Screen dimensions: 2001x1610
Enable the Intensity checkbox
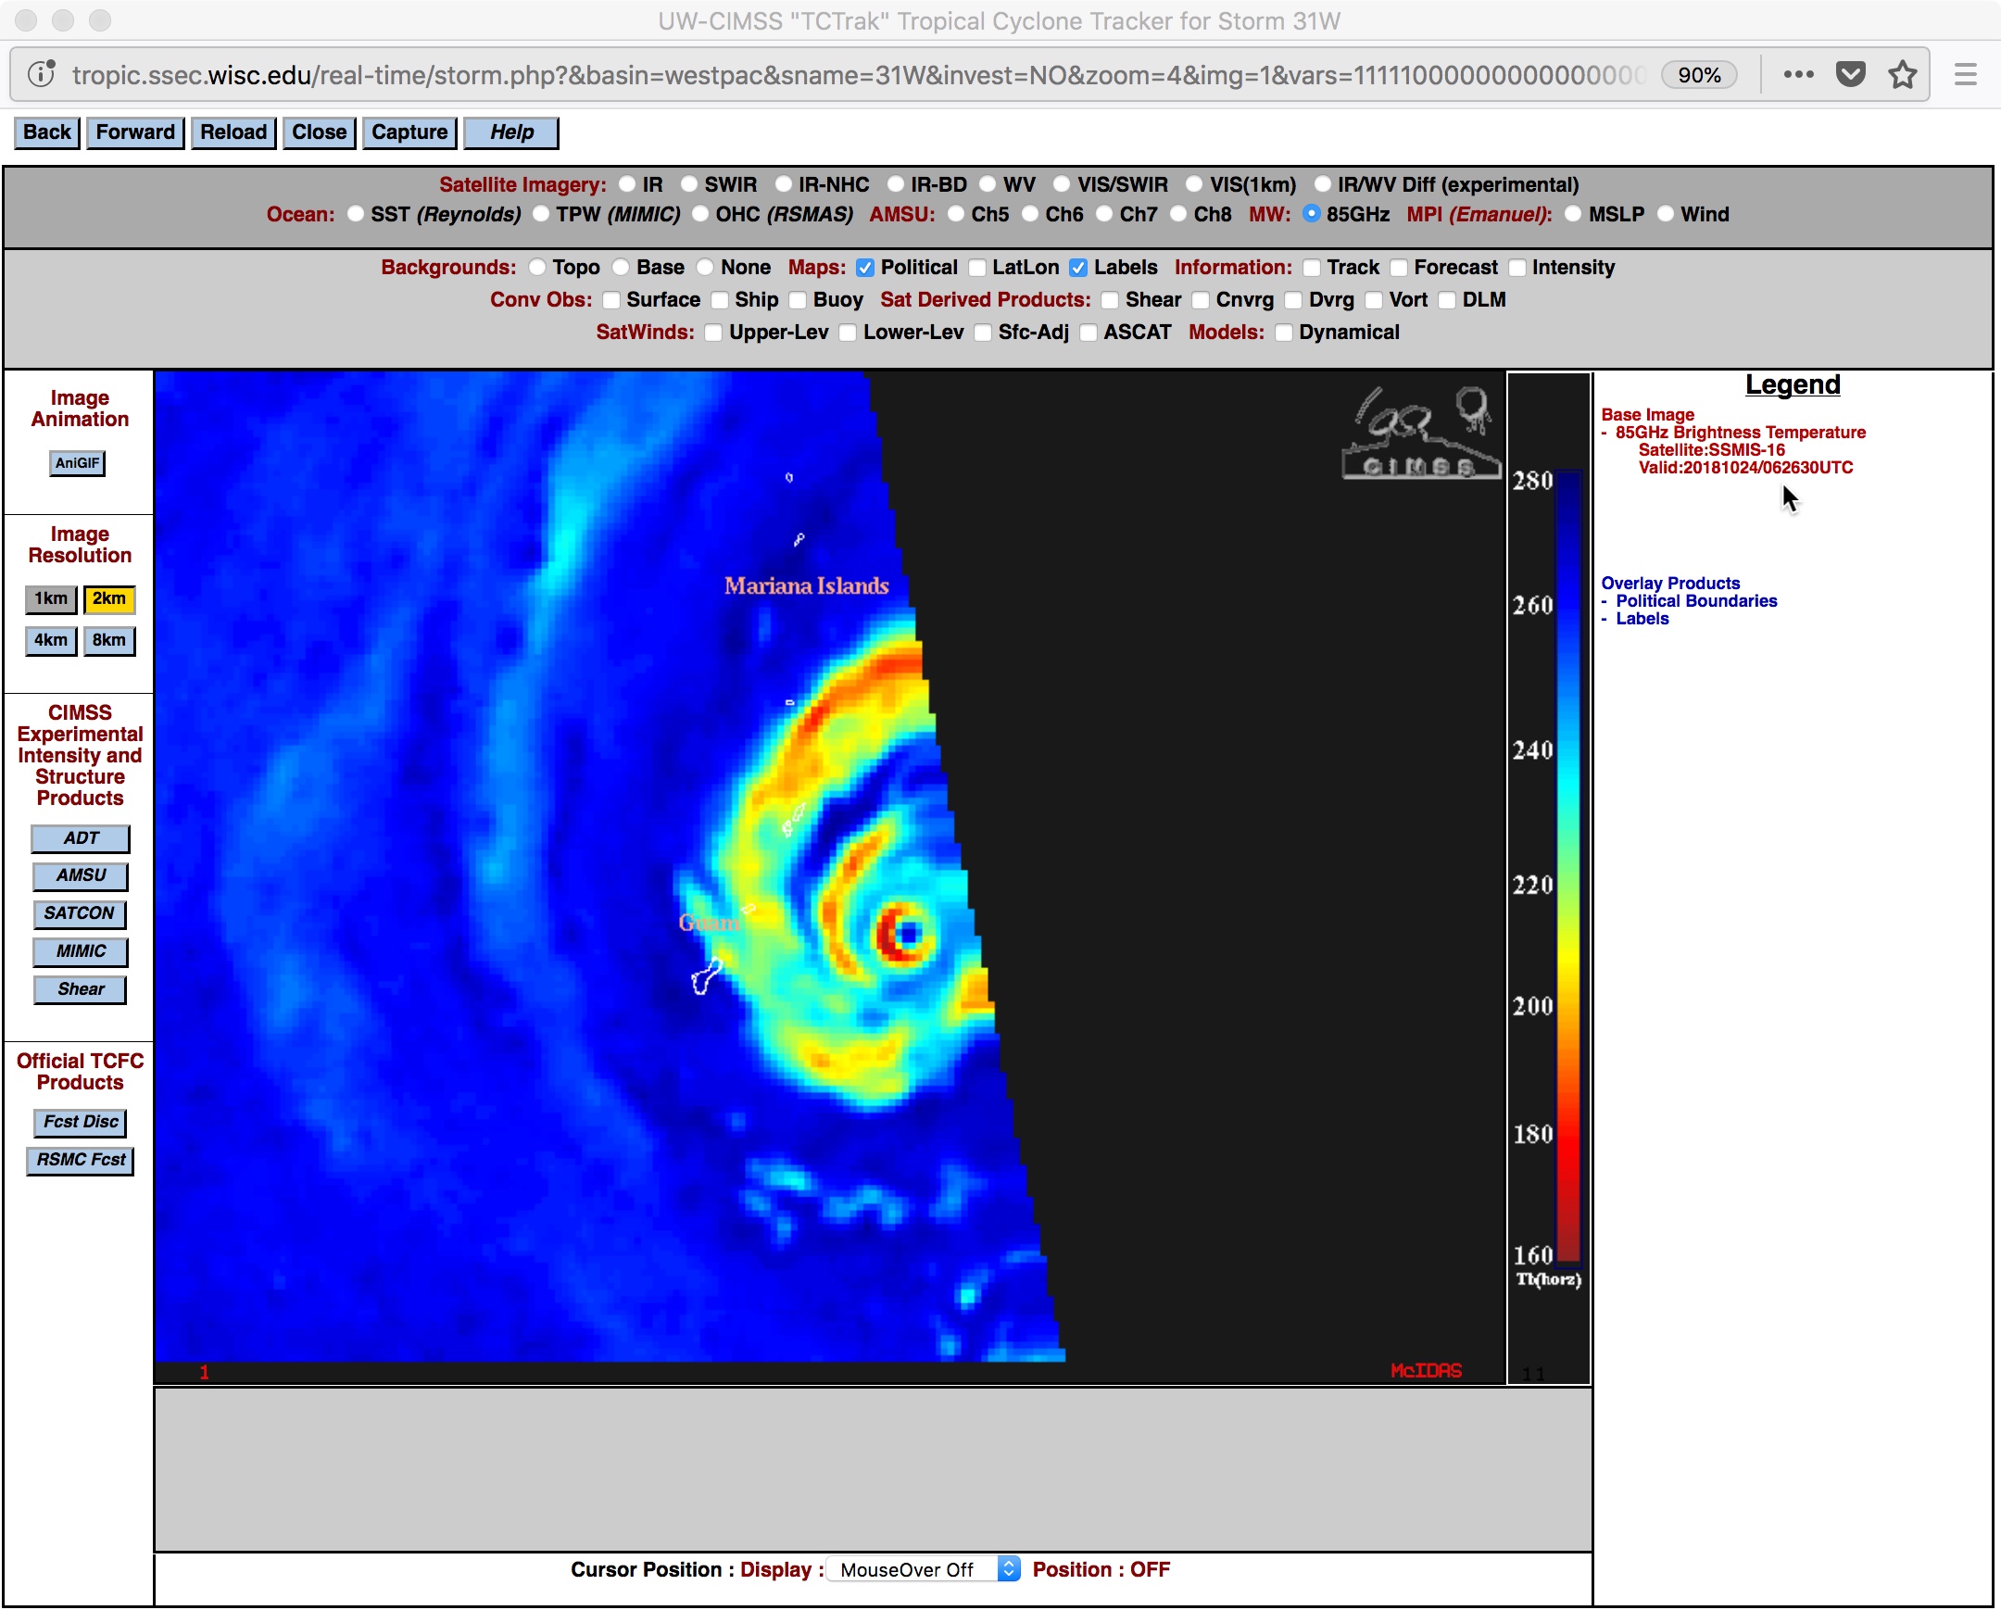pyautogui.click(x=1517, y=268)
